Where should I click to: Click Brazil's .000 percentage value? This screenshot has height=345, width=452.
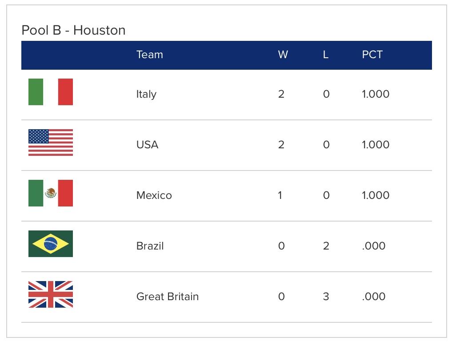tap(373, 246)
